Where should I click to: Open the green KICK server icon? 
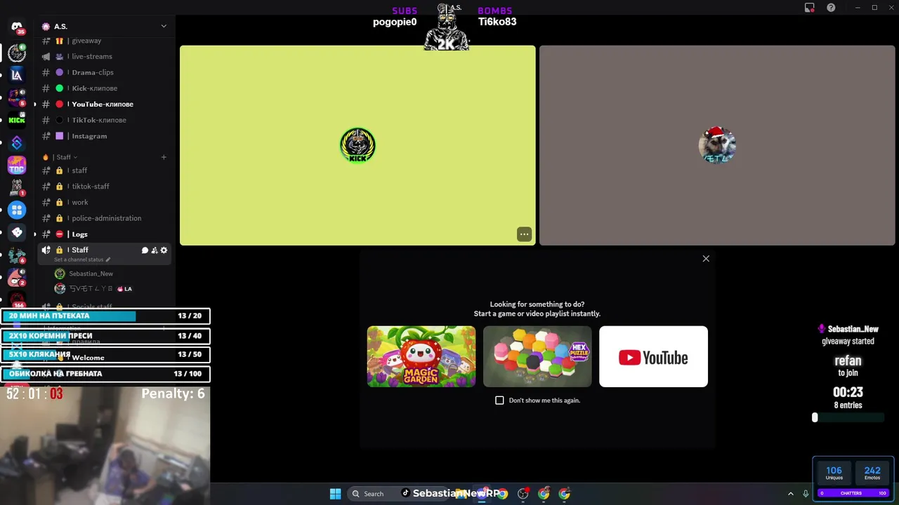point(17,120)
